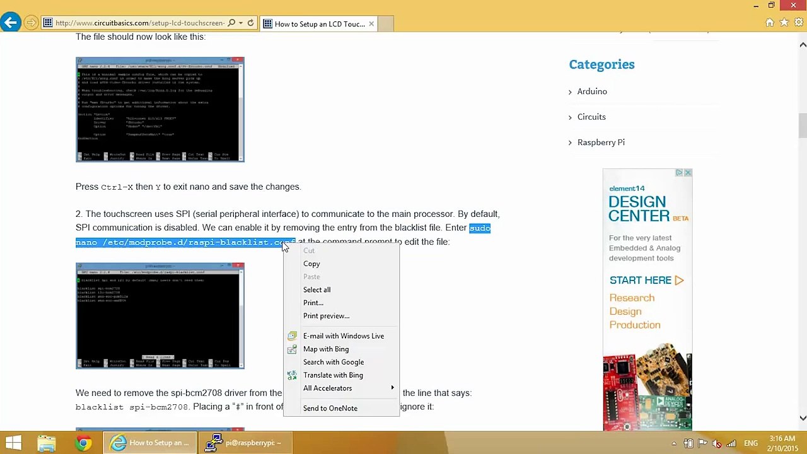The width and height of the screenshot is (807, 454).
Task: Choose Select all from the context menu
Action: (316, 289)
